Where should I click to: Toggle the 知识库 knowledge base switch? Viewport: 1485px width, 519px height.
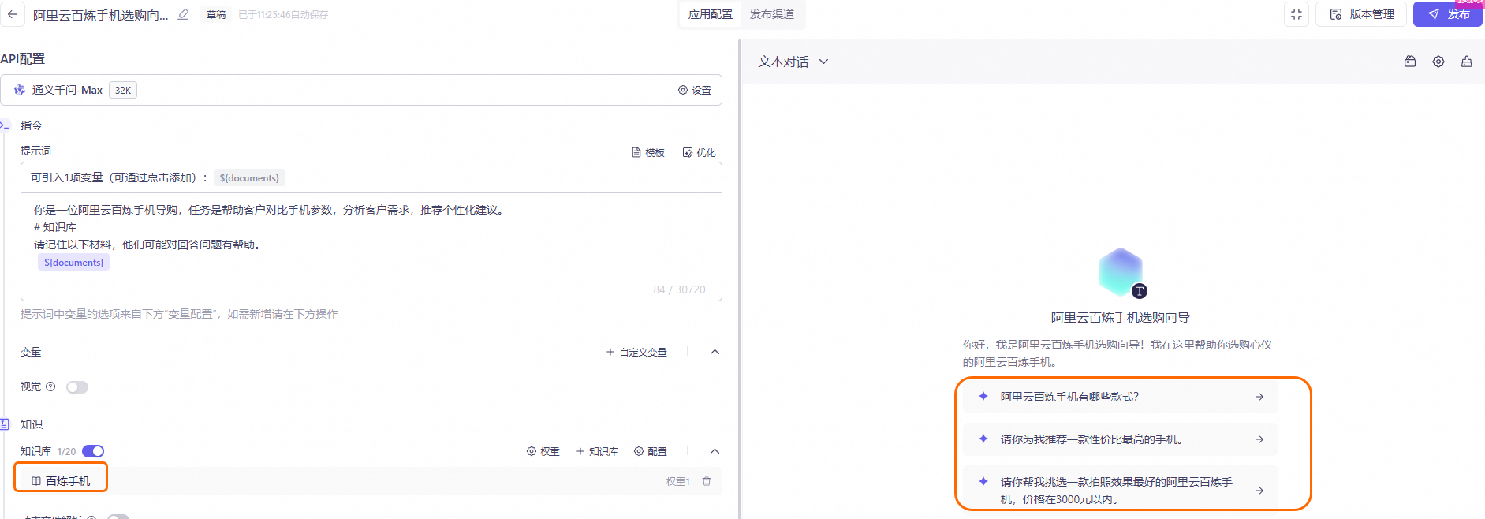(93, 451)
